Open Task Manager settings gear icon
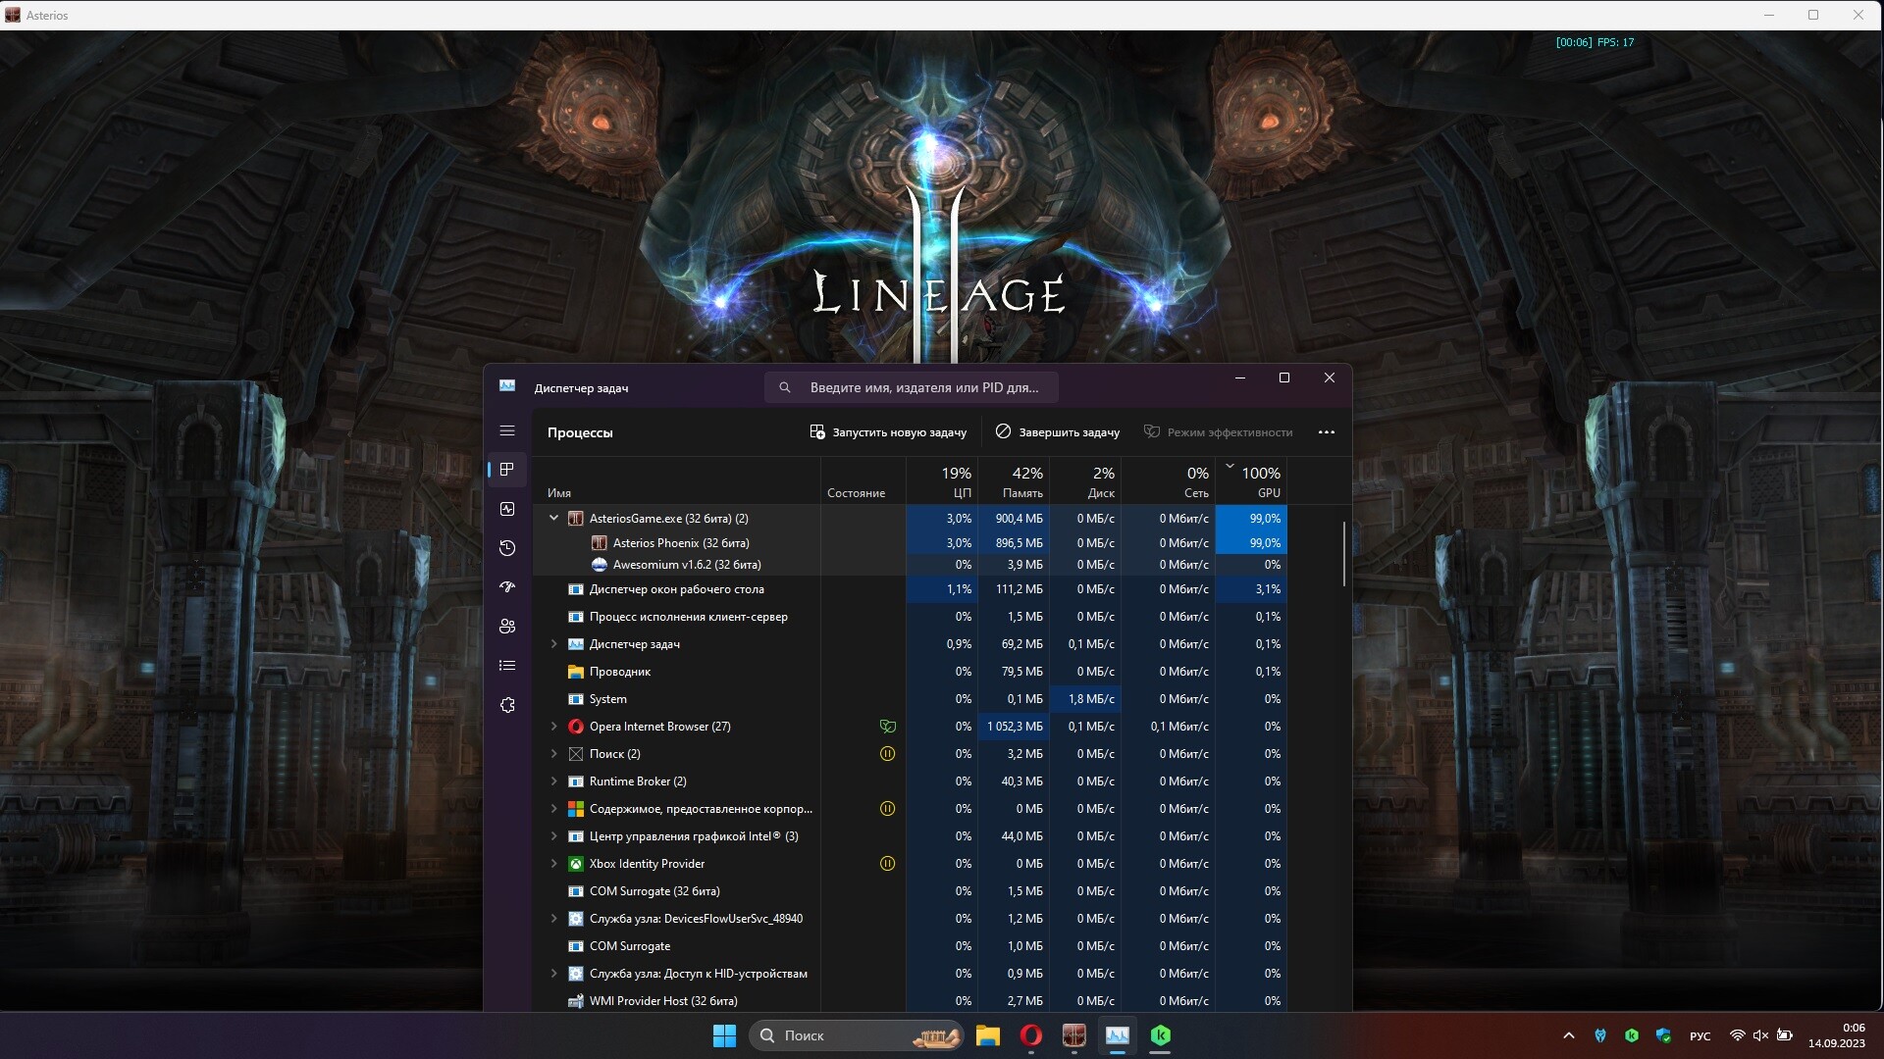This screenshot has height=1059, width=1884. click(508, 705)
